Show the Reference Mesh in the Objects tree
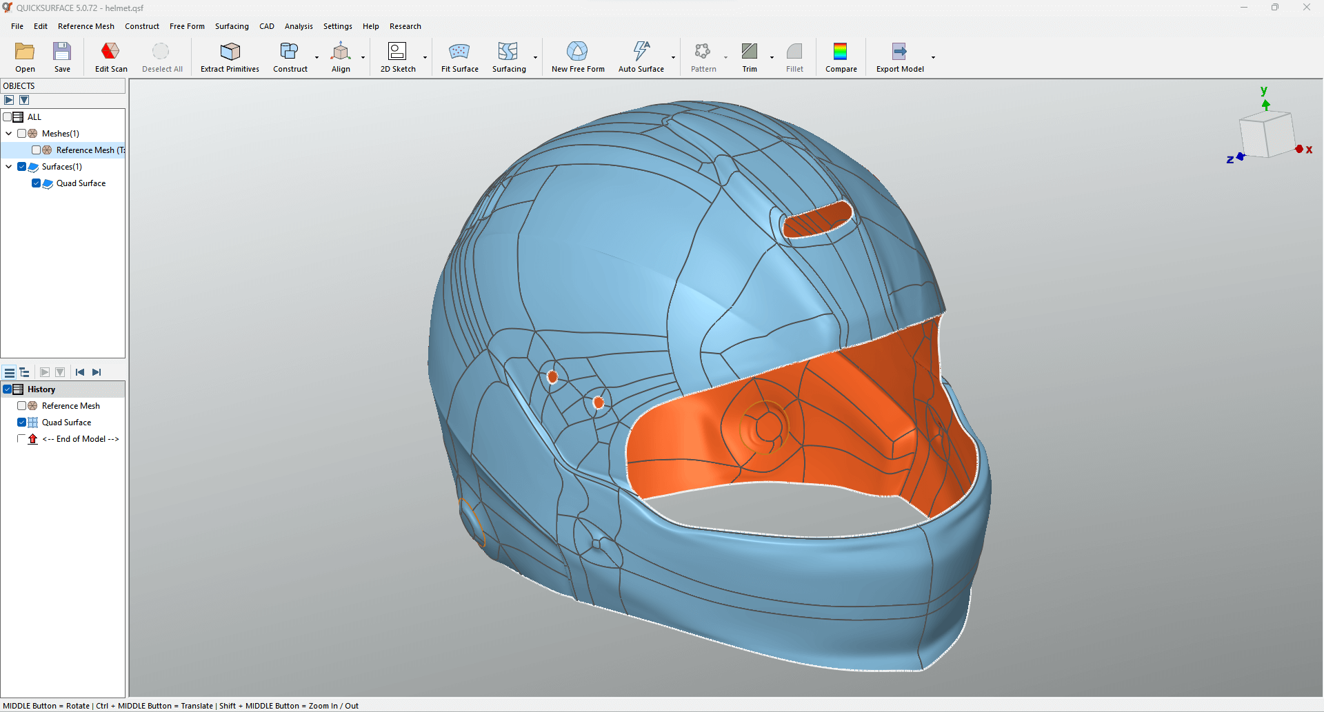 click(x=37, y=150)
